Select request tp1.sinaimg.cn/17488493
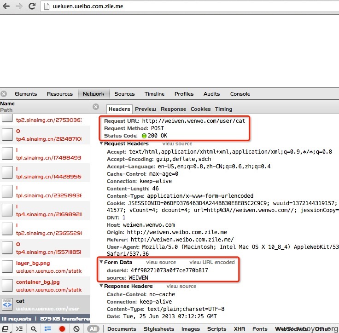Screen dimensions: 339x333 [x=45, y=154]
